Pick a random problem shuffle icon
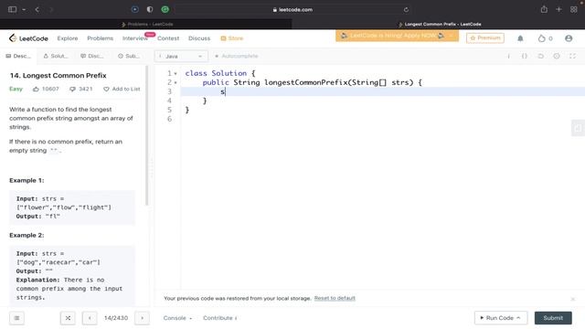This screenshot has height=329, width=585. point(68,318)
